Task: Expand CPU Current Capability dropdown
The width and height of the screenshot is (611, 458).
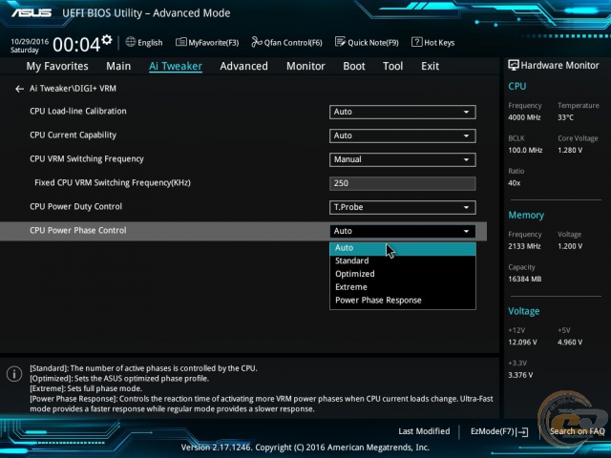Action: coord(402,135)
